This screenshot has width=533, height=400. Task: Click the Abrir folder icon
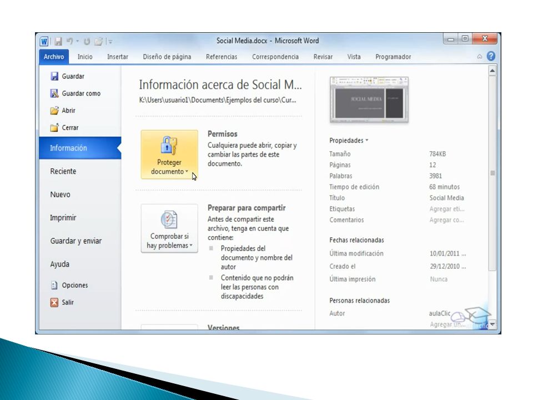pyautogui.click(x=54, y=110)
